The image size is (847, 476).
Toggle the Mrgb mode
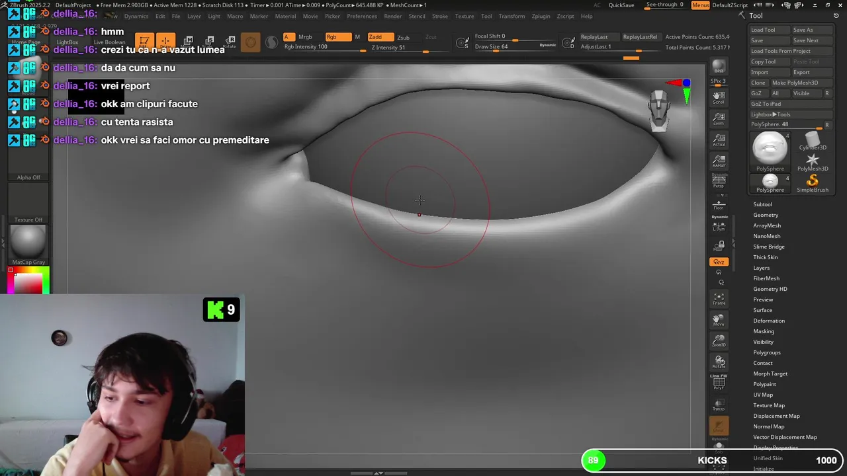pyautogui.click(x=305, y=37)
